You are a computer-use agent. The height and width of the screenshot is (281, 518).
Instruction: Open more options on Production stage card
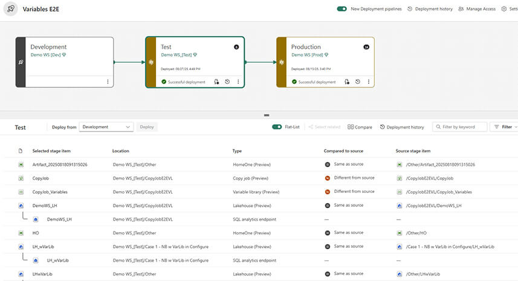(369, 82)
